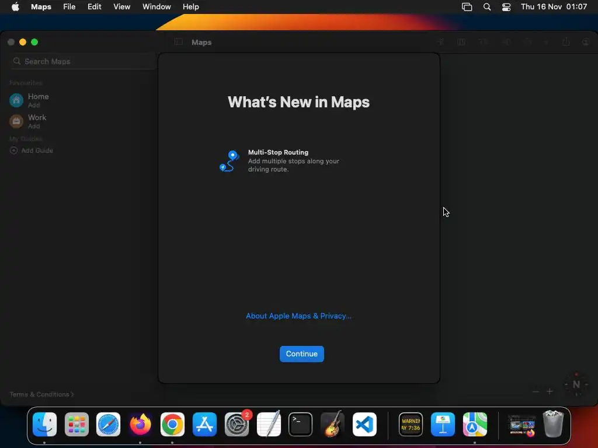Open Control Centre from the menu bar
The height and width of the screenshot is (448, 598).
click(x=506, y=7)
